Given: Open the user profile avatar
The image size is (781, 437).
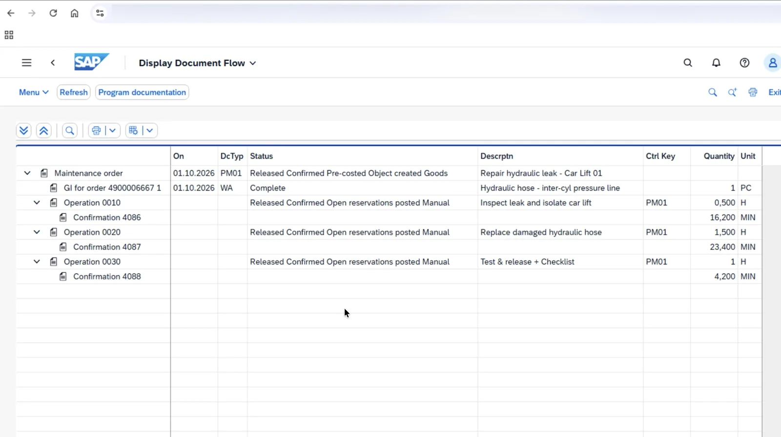Looking at the screenshot, I should (773, 63).
